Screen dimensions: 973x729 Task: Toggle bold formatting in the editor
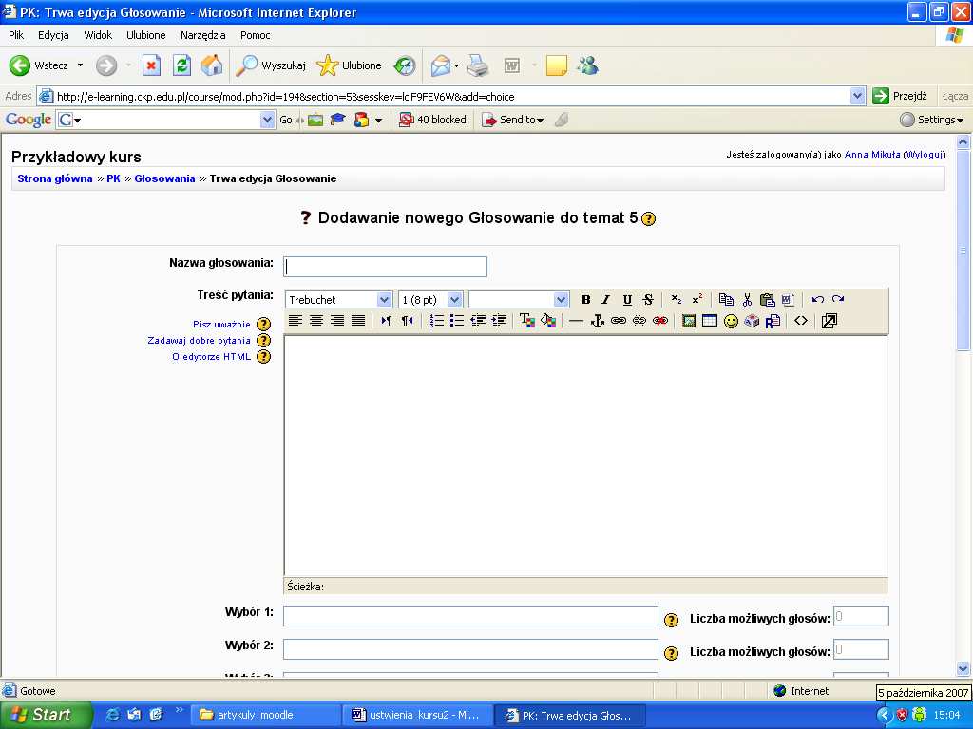tap(585, 300)
